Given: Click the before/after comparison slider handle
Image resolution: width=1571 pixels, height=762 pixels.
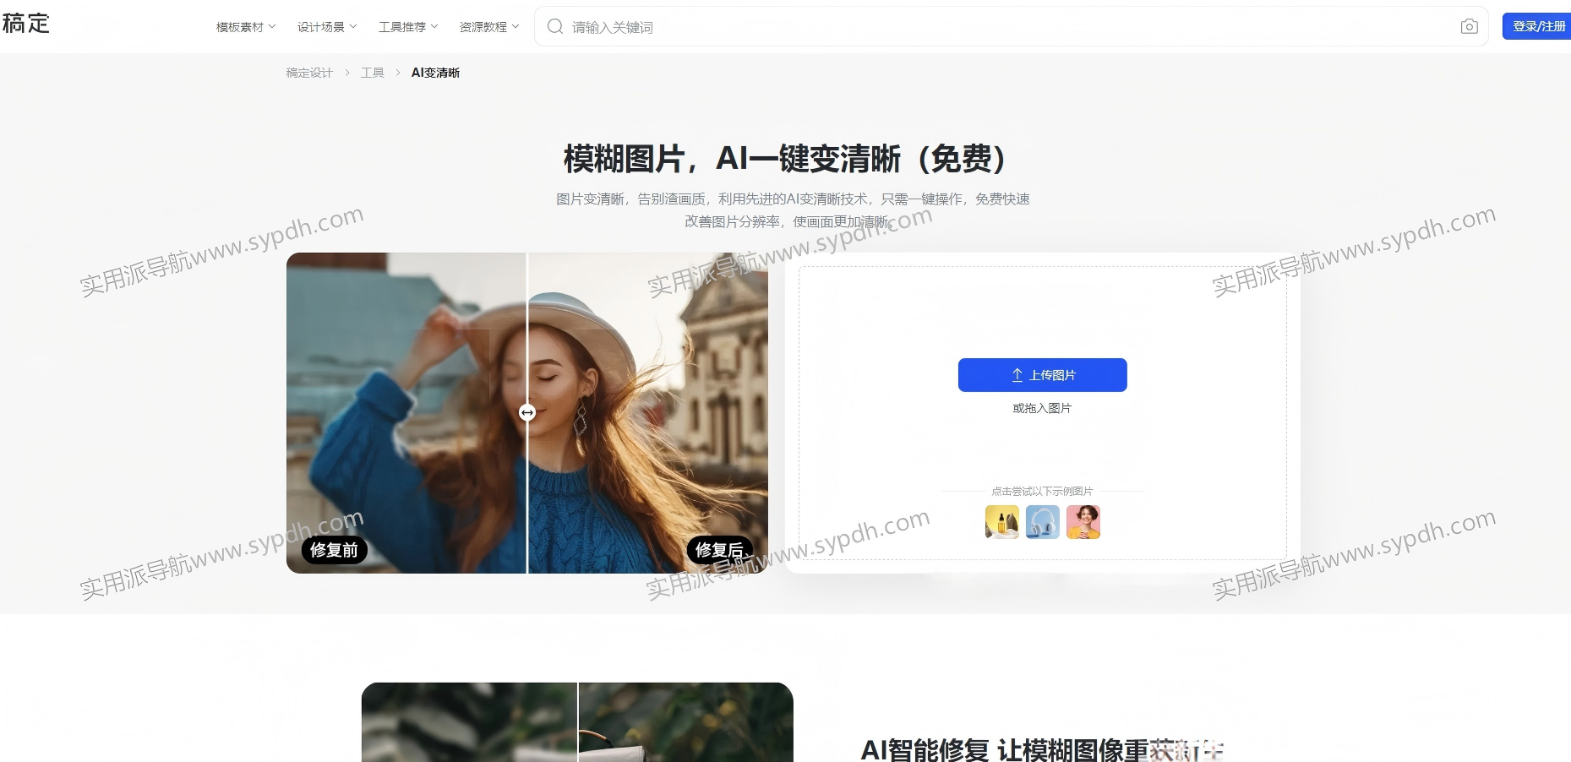Looking at the screenshot, I should (x=527, y=412).
